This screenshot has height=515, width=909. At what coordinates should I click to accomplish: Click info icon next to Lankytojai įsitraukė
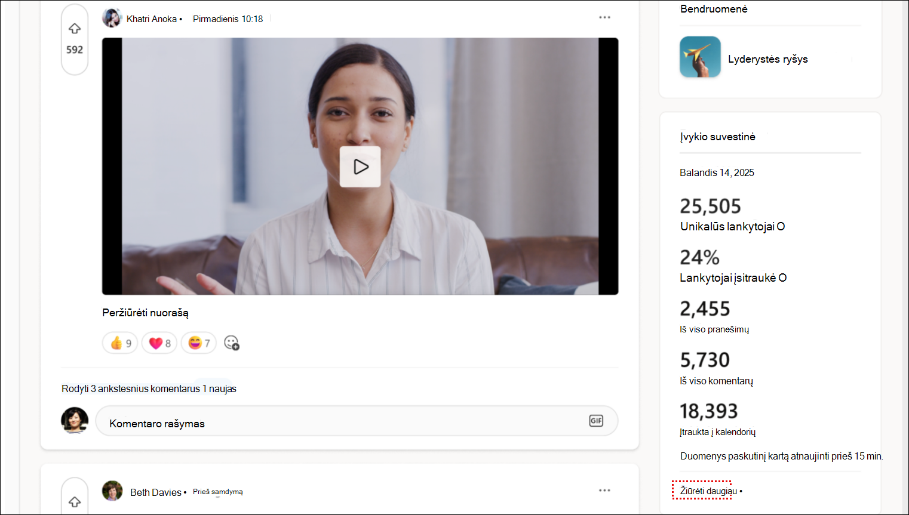tap(782, 278)
